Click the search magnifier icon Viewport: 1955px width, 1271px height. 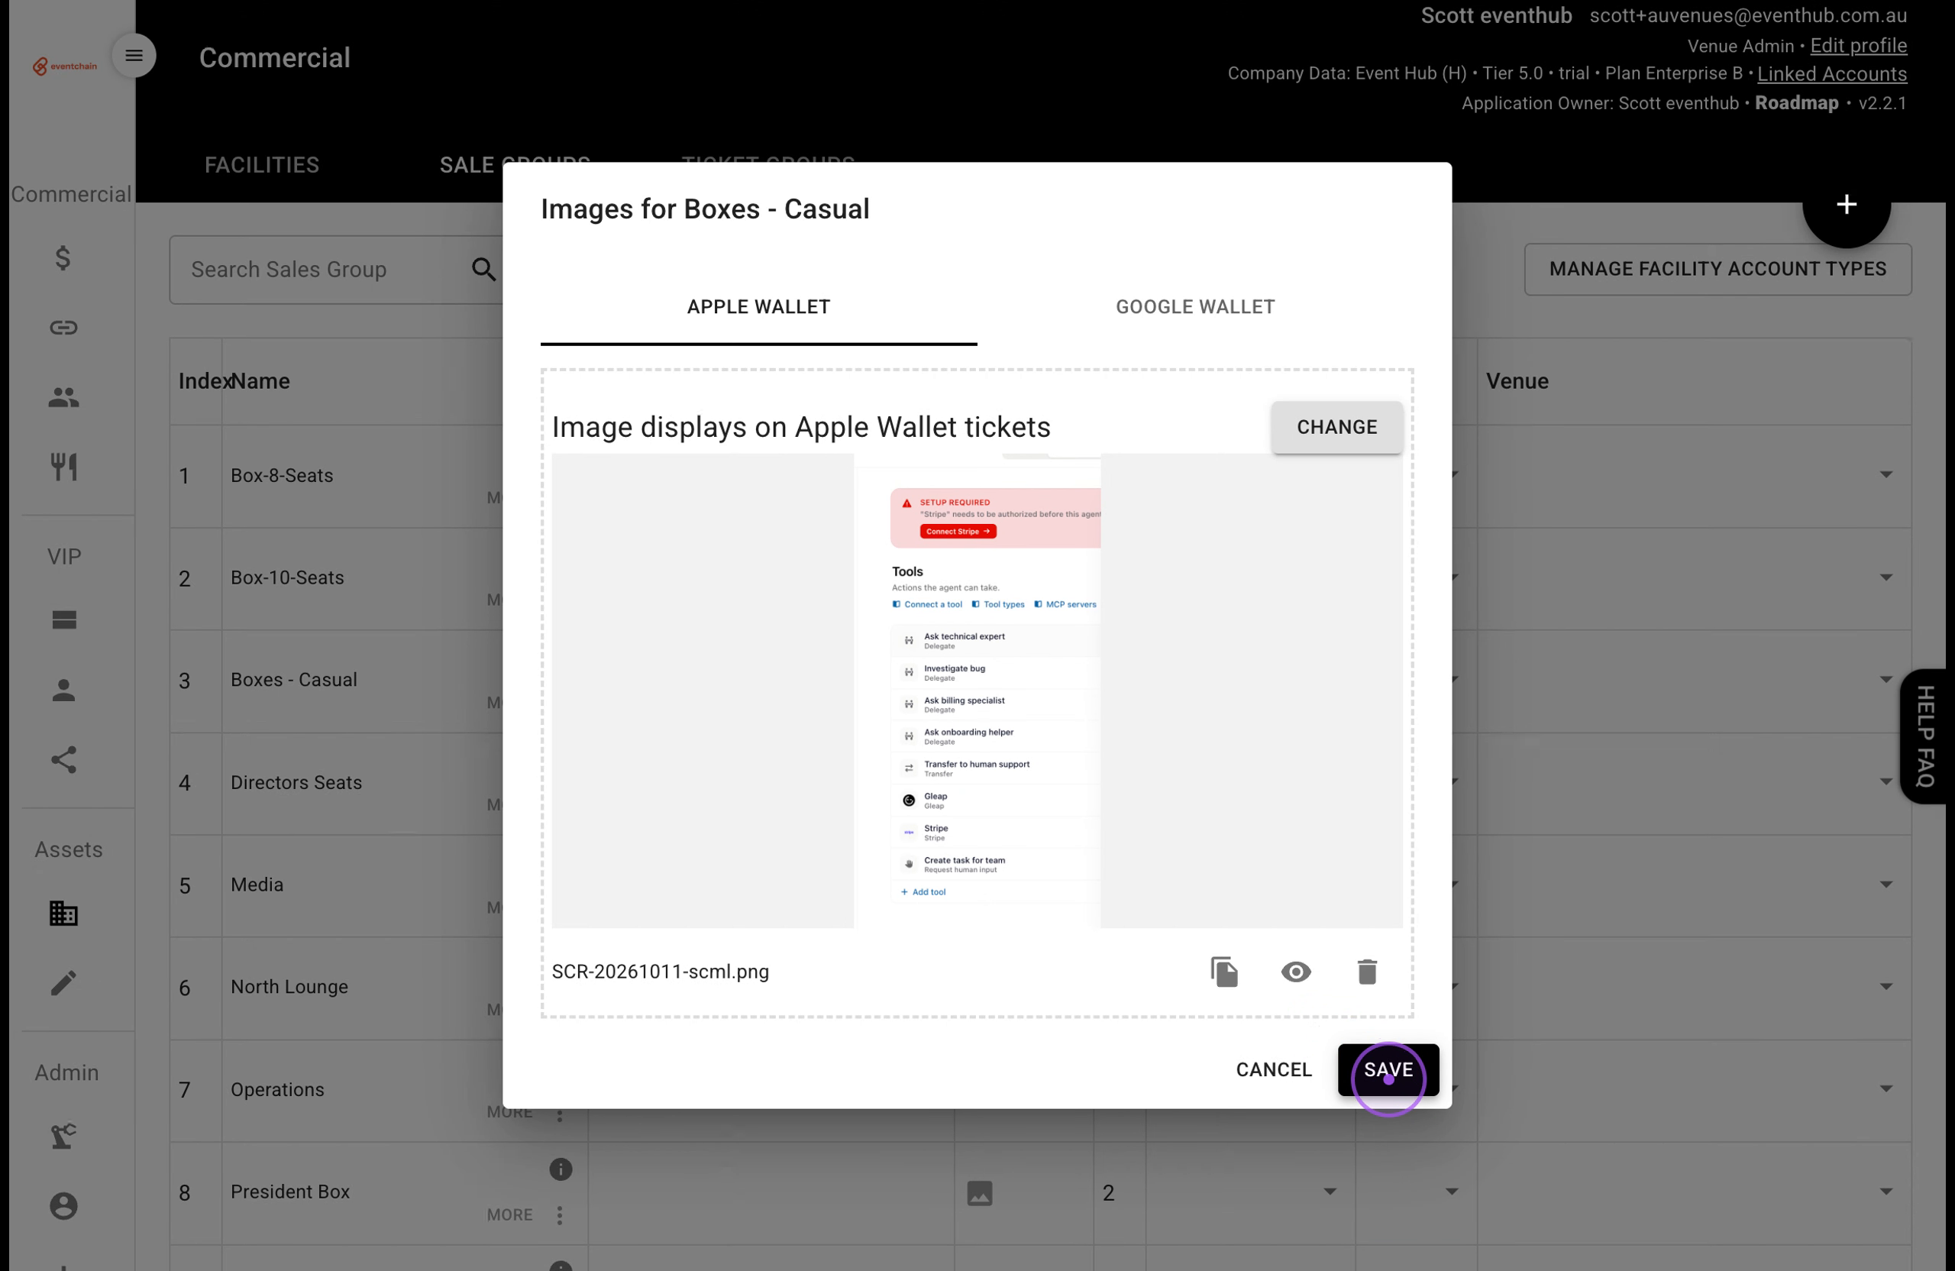pos(484,270)
